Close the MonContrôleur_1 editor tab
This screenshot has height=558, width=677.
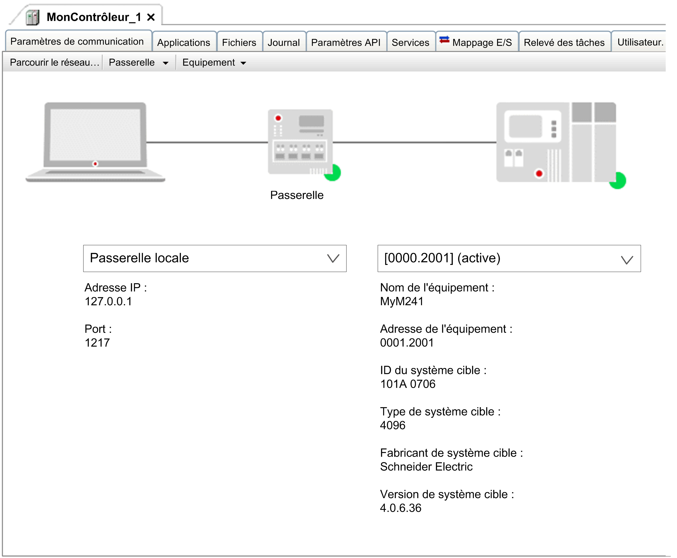pos(151,17)
